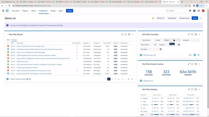This screenshot has height=117, width=209.
Task: Refresh the Rich Filter Controller gadget
Action: (196, 34)
